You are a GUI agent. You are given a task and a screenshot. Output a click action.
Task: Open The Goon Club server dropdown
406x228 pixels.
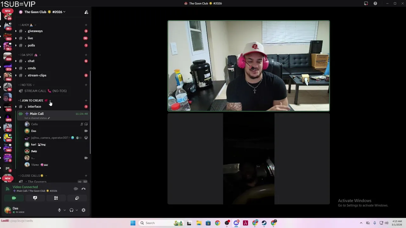(x=45, y=12)
